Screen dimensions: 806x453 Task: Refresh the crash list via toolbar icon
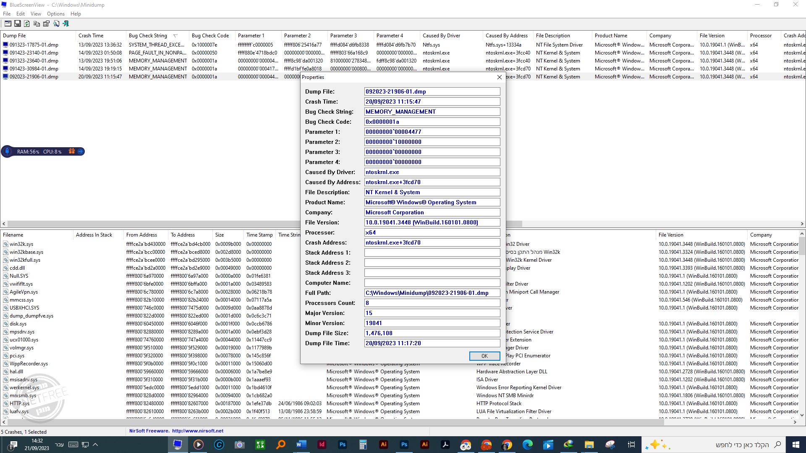pyautogui.click(x=27, y=24)
